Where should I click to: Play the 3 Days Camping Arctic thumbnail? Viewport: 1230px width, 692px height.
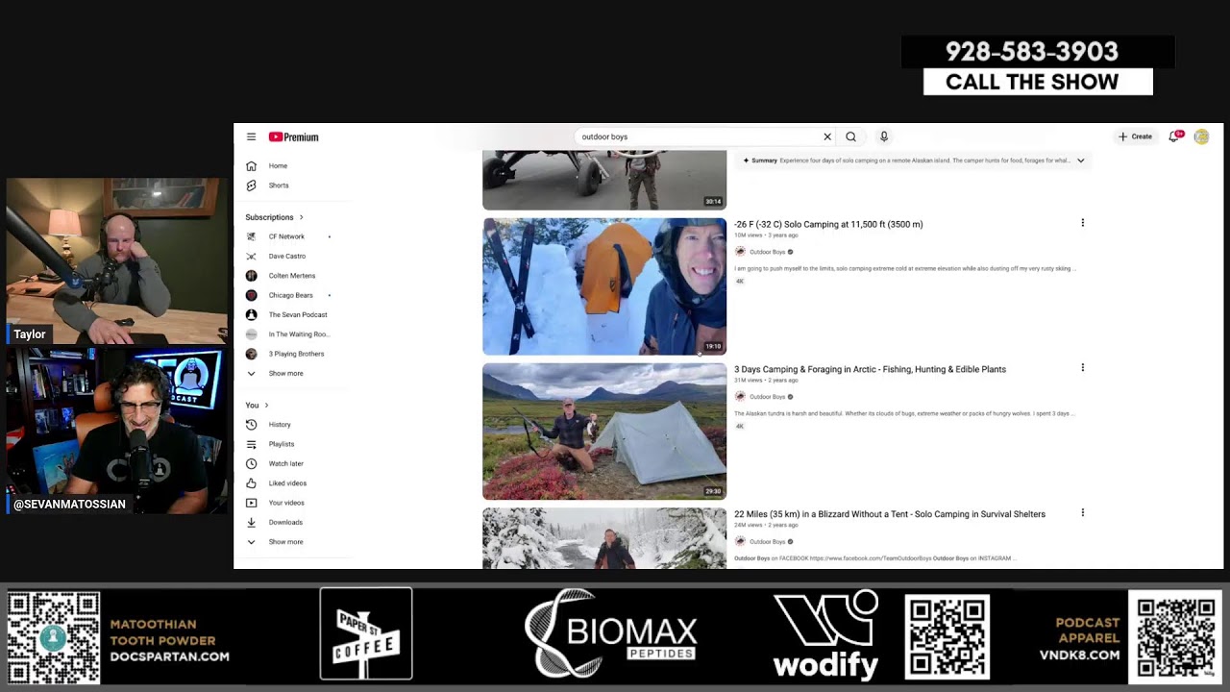pyautogui.click(x=604, y=432)
